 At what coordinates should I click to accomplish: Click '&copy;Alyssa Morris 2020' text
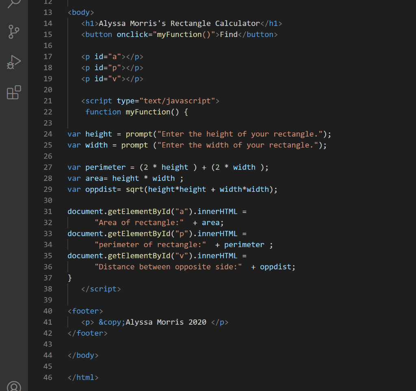[153, 322]
